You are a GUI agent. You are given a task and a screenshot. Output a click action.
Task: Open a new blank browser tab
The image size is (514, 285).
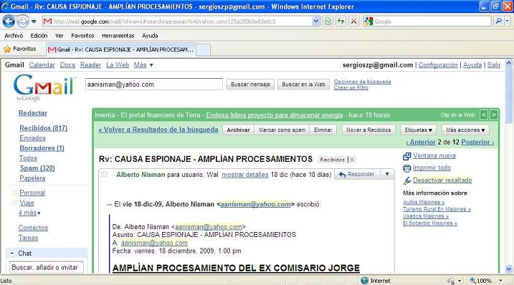pyautogui.click(x=204, y=50)
